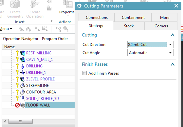Click the DRILLING operation icon
The width and height of the screenshot is (183, 127).
(23, 66)
